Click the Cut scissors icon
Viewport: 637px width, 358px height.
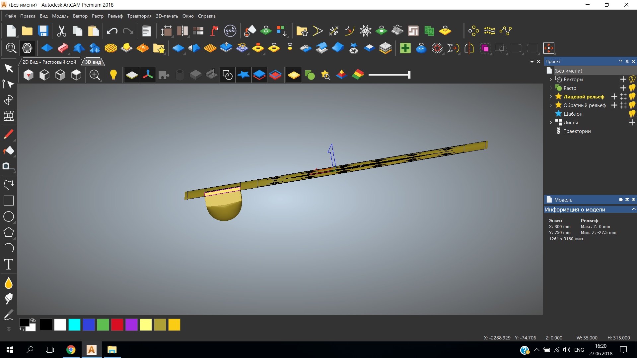pyautogui.click(x=61, y=31)
